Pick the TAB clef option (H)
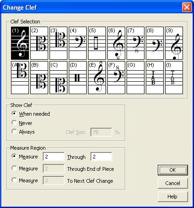 pyautogui.click(x=155, y=78)
